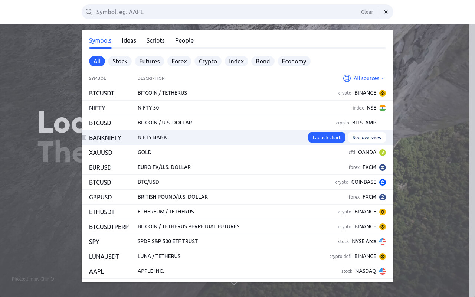Click the COINBASE logo in the BTC/USD row

(383, 182)
